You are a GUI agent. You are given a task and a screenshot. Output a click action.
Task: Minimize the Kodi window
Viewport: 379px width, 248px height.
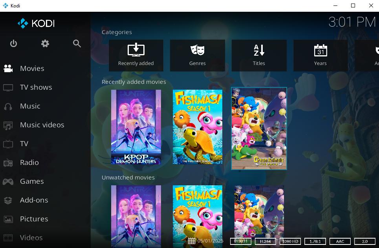point(335,5)
